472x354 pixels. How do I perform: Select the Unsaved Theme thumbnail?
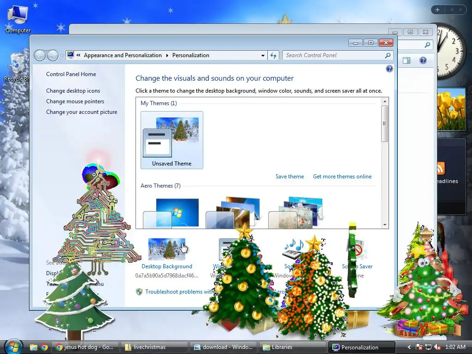(x=172, y=140)
